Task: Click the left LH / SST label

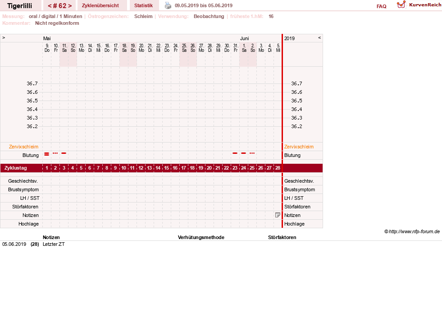Action: (x=30, y=198)
